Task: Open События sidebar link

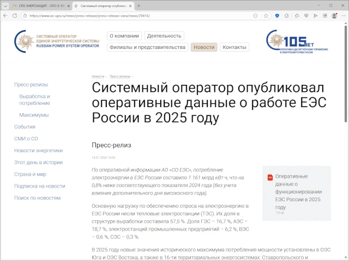Action: click(25, 127)
